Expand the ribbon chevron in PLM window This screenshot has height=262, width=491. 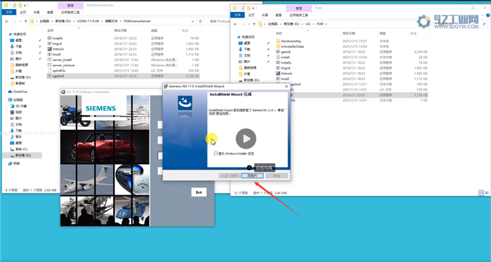tap(483, 15)
